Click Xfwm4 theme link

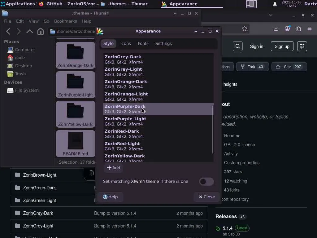[145, 181]
